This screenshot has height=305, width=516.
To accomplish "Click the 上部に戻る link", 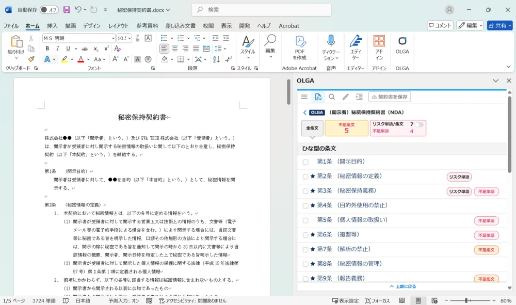I will click(402, 286).
